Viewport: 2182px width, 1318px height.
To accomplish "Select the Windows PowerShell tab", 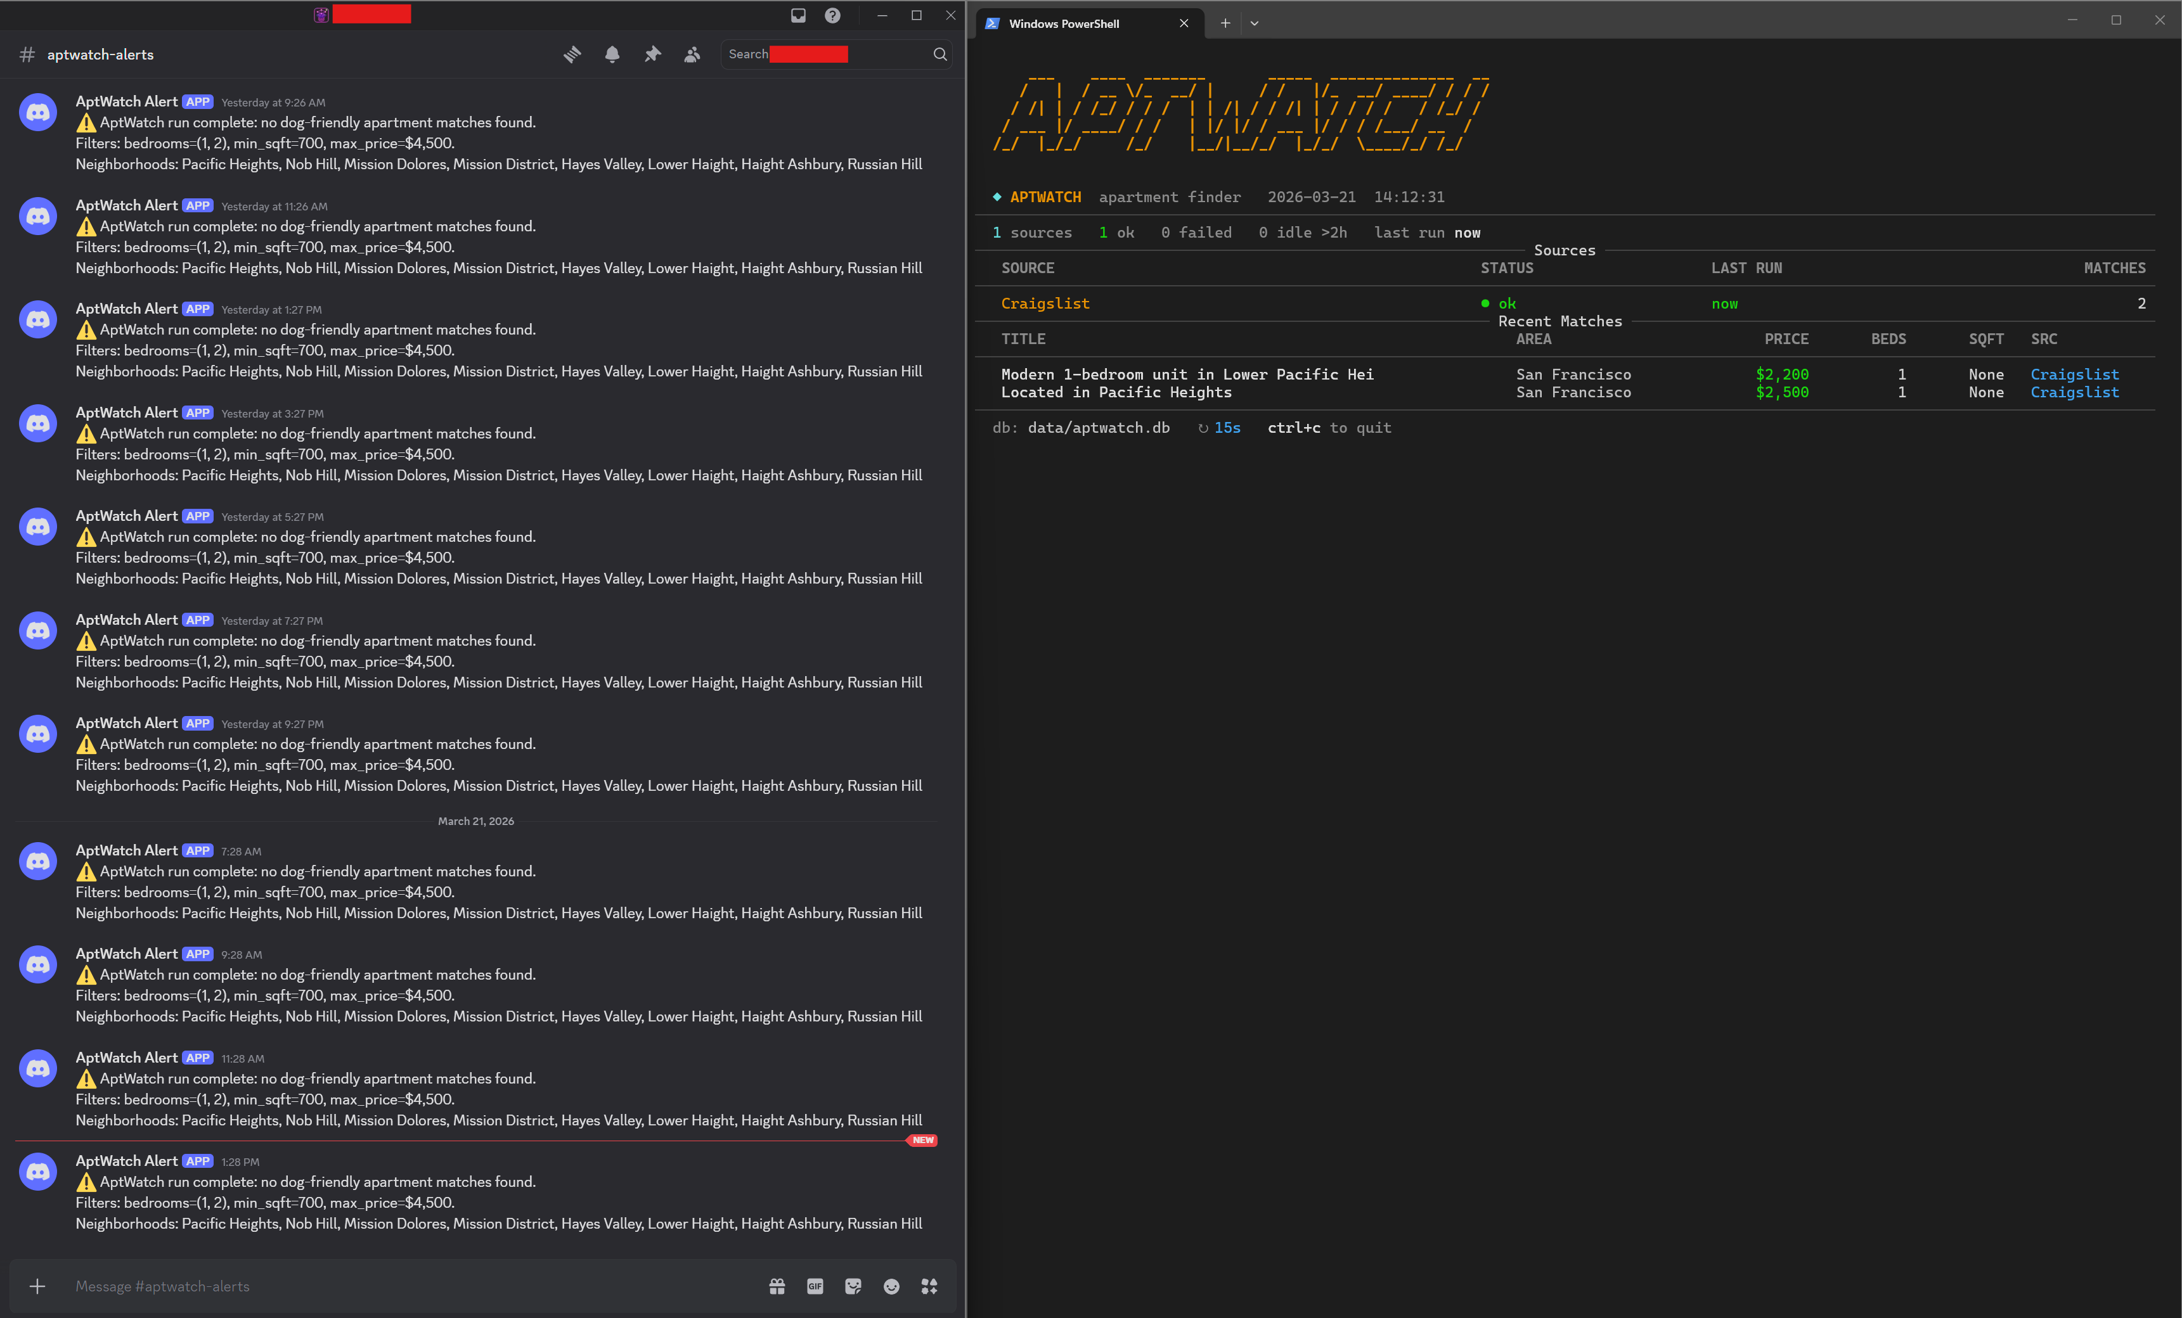I will pyautogui.click(x=1090, y=24).
